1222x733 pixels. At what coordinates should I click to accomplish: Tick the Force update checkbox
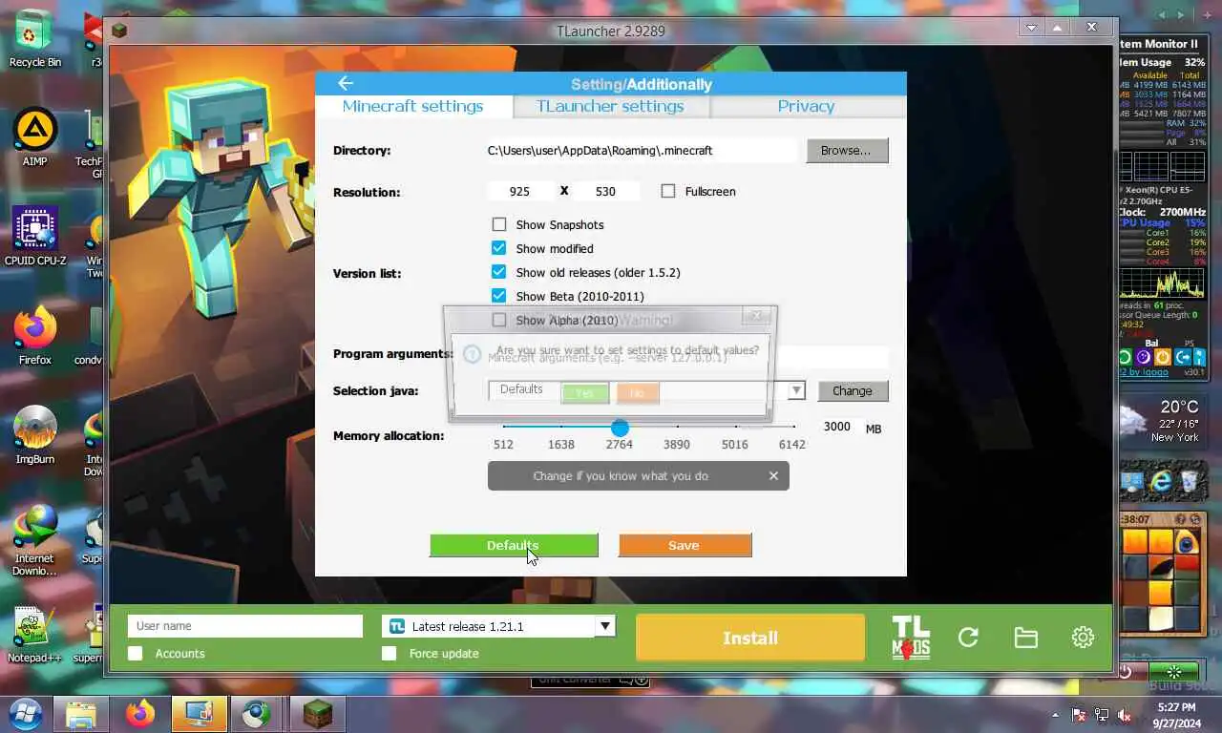click(389, 653)
